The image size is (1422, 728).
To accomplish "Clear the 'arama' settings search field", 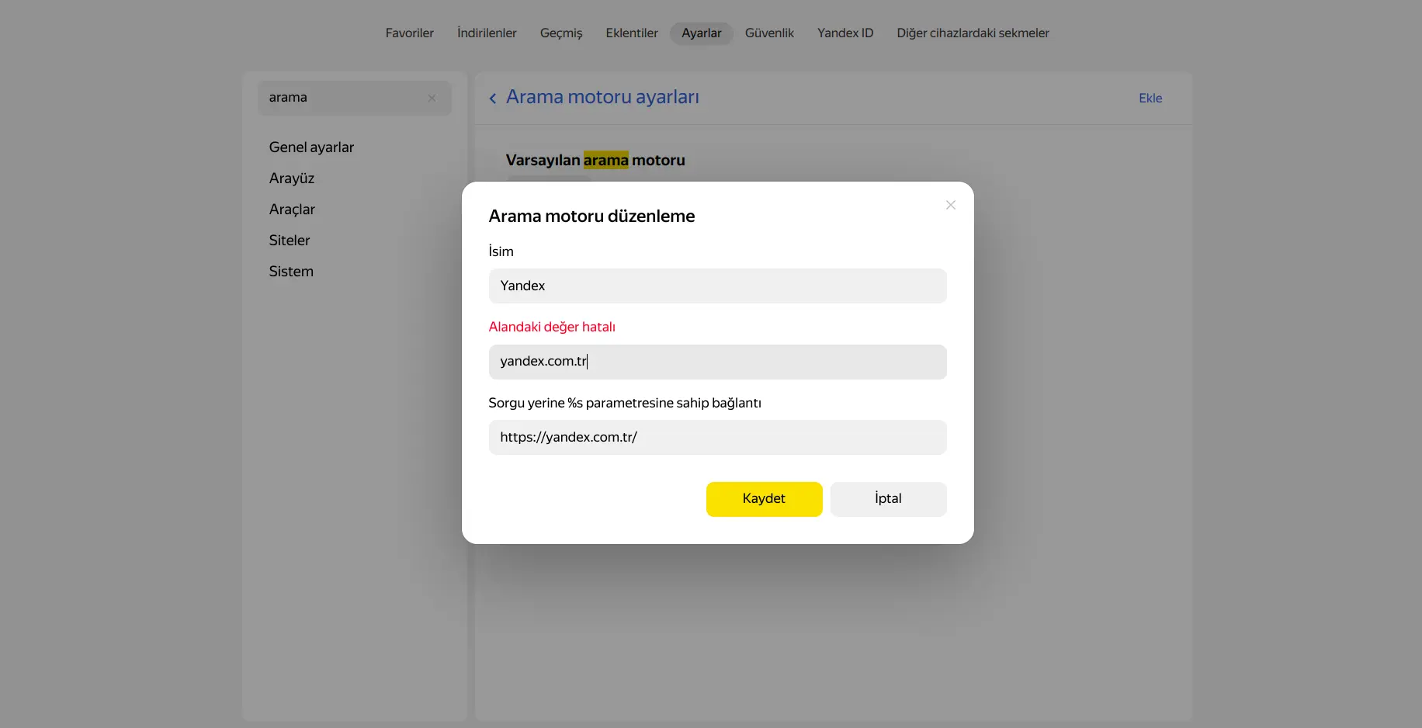I will (432, 99).
